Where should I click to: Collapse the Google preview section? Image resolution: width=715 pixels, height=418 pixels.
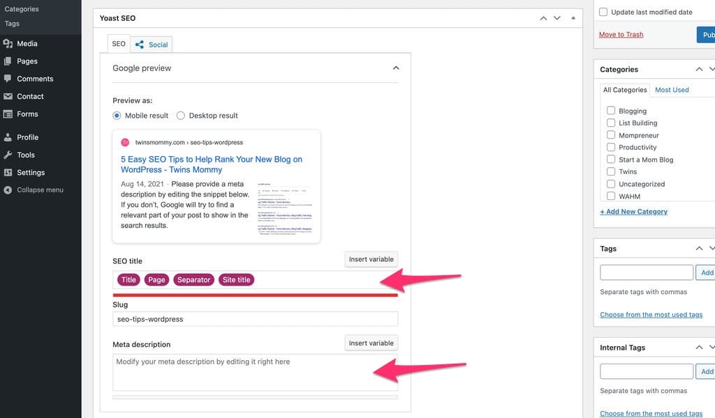coord(396,68)
